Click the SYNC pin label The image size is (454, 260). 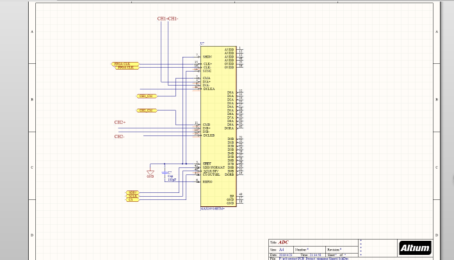[x=207, y=71]
